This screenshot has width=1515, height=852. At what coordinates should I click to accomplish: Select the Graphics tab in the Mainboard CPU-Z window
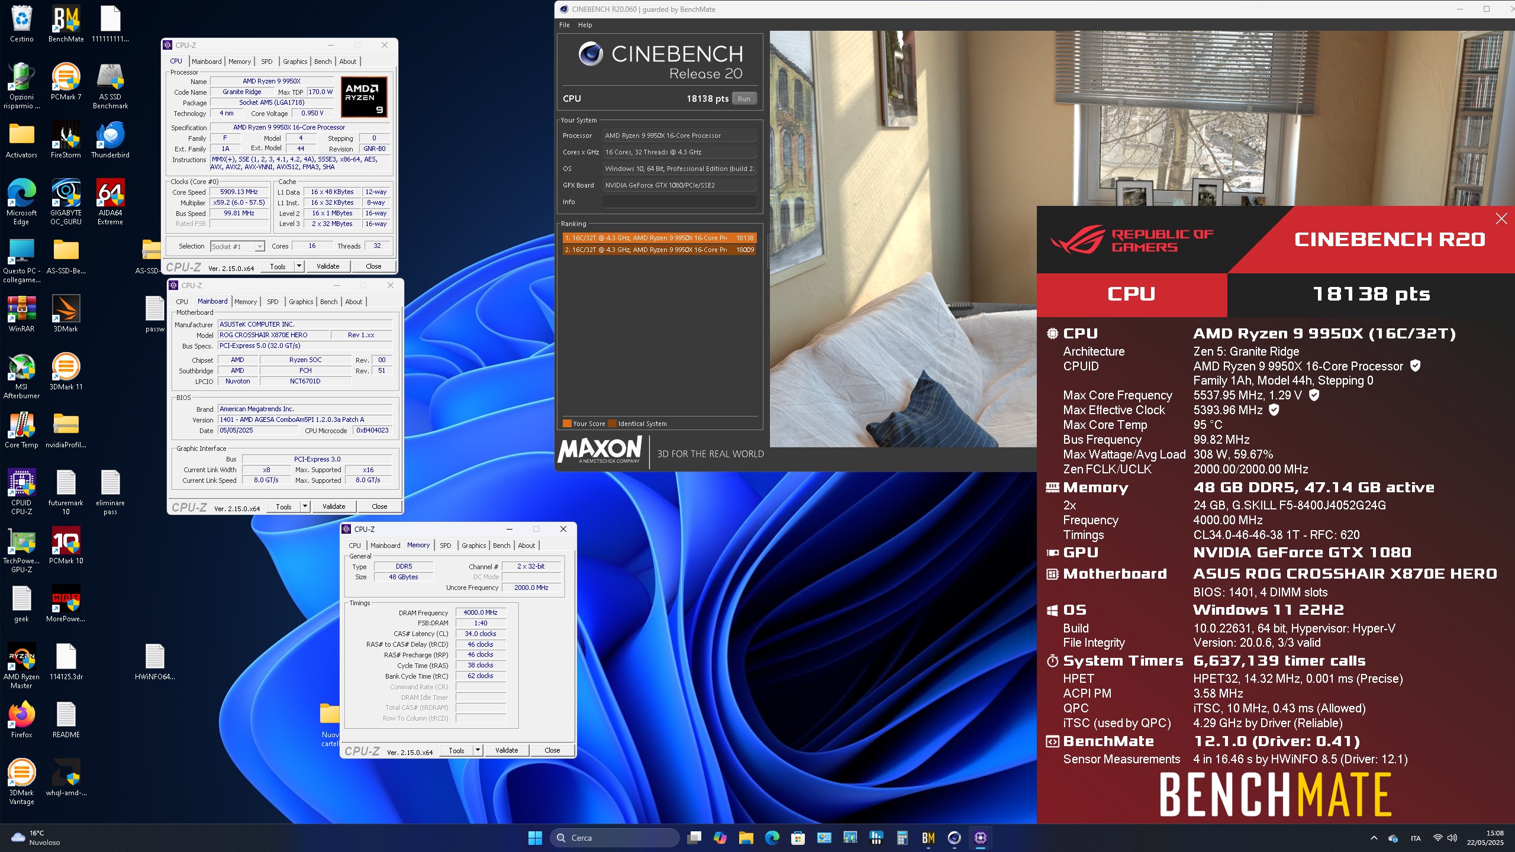pos(301,302)
